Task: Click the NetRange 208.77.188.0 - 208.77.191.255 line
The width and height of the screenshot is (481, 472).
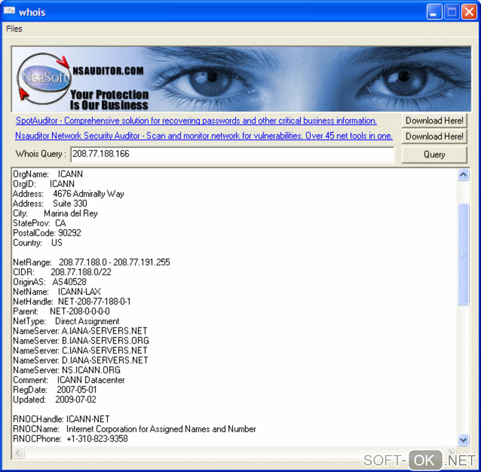Action: click(91, 263)
